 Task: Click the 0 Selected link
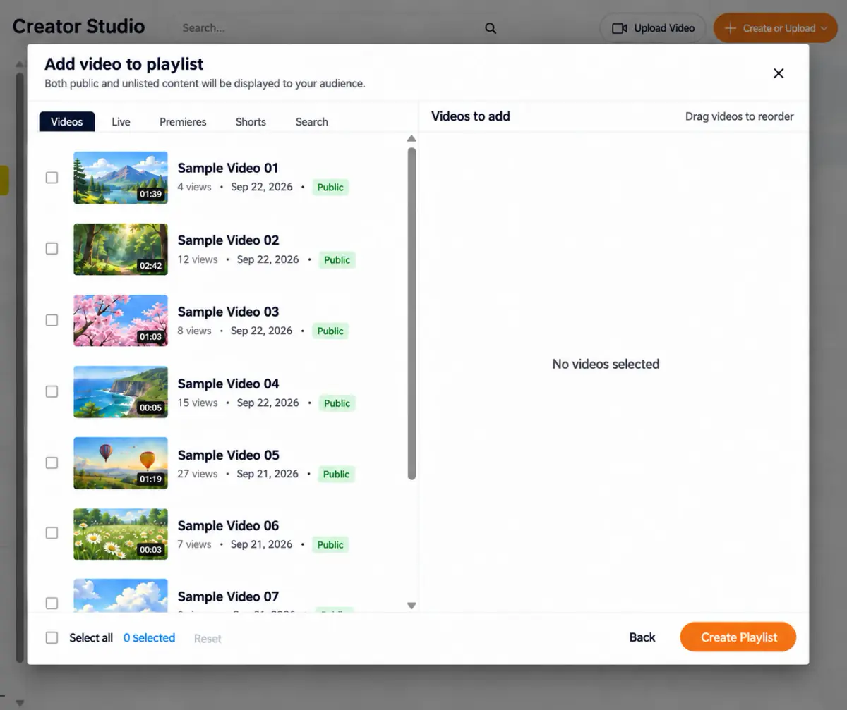coord(149,638)
